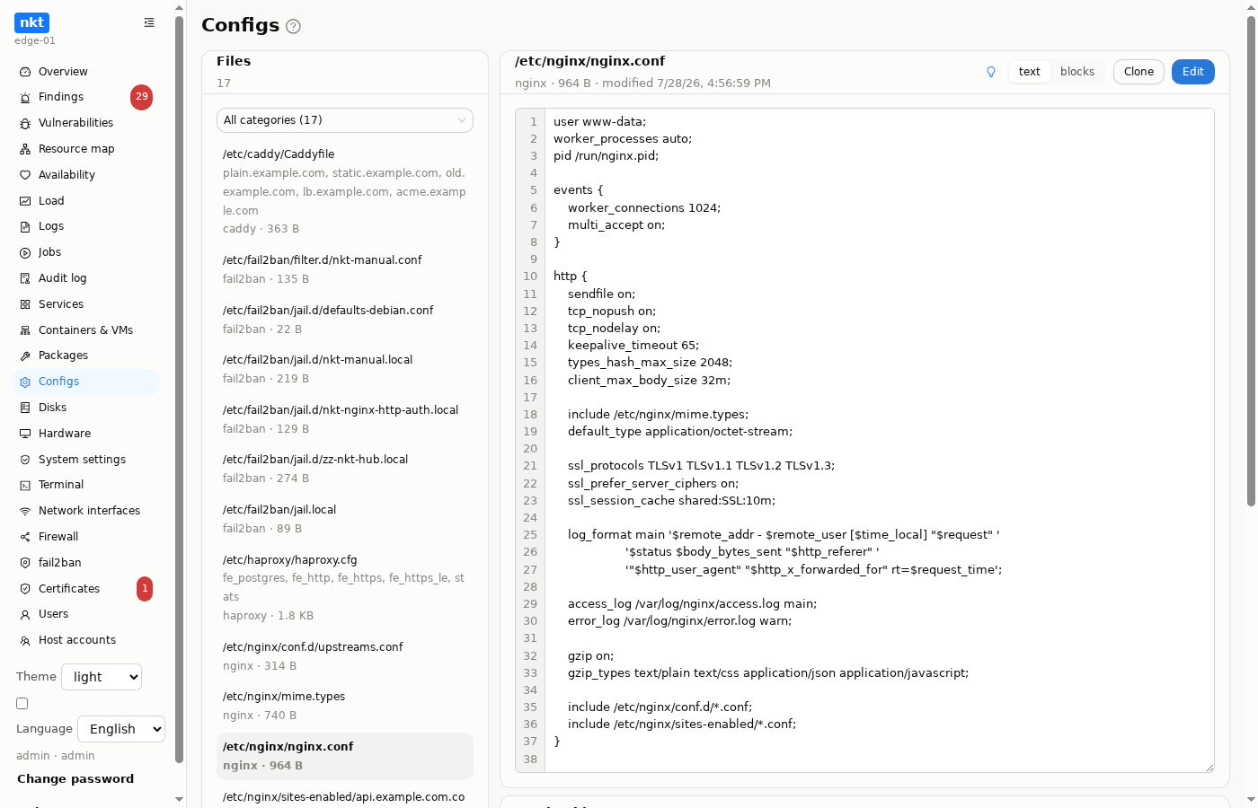Image resolution: width=1258 pixels, height=808 pixels.
Task: Click the blue Edit button
Action: pos(1193,72)
